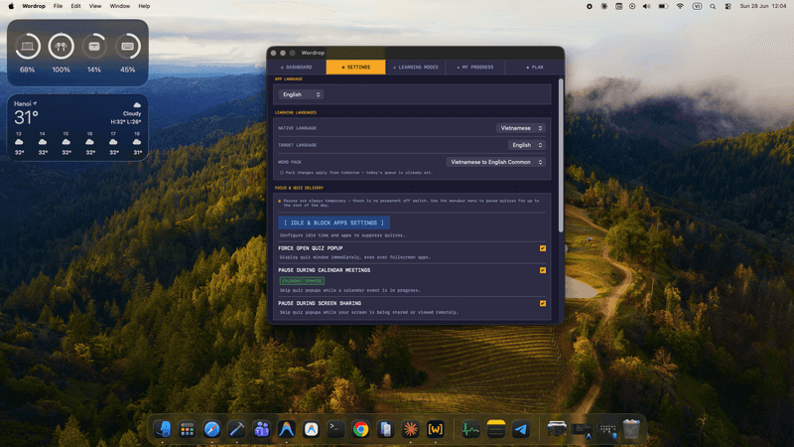
Task: Open the orange starburst Claude app in Dock
Action: 410,429
